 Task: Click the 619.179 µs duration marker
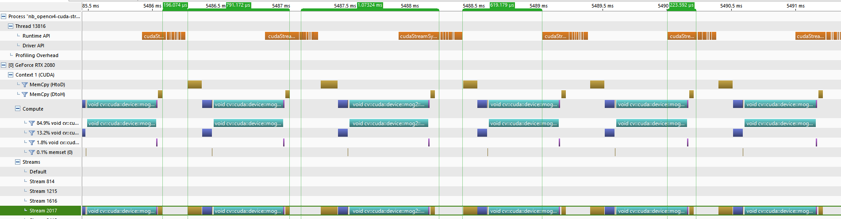[502, 5]
